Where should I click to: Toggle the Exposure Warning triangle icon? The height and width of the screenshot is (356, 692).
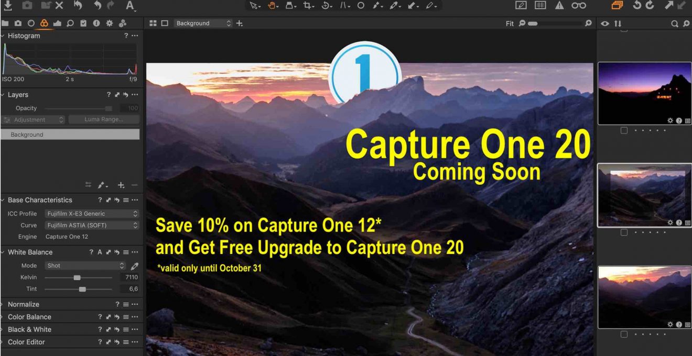click(559, 5)
